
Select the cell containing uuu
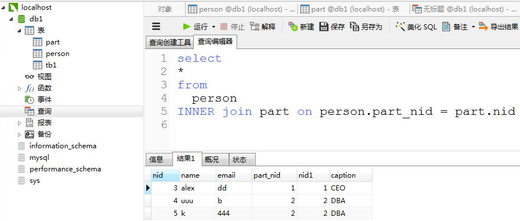click(198, 201)
